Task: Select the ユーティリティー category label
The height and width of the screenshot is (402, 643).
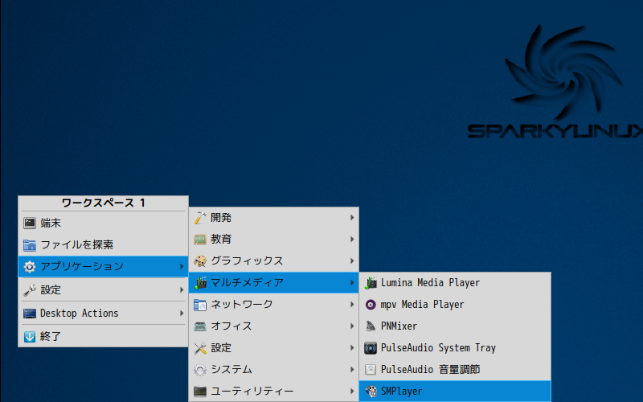Action: pyautogui.click(x=252, y=392)
